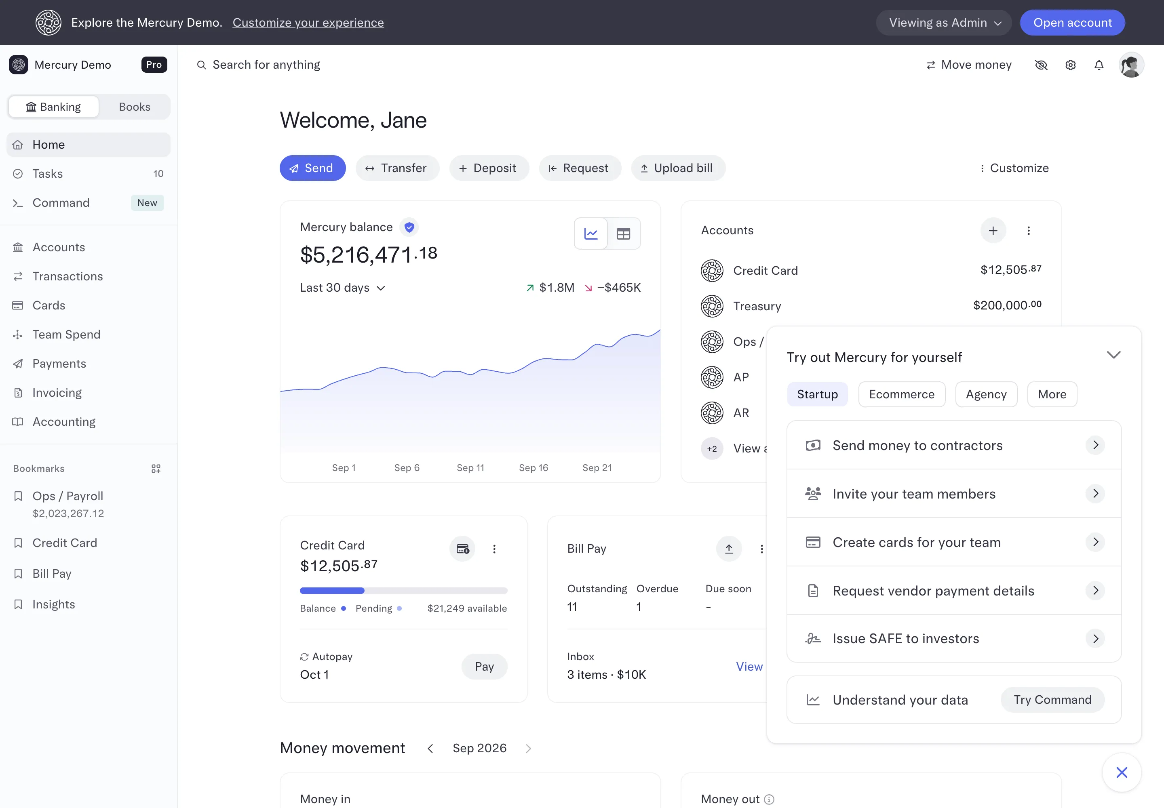Select the Agency chip

click(x=986, y=394)
